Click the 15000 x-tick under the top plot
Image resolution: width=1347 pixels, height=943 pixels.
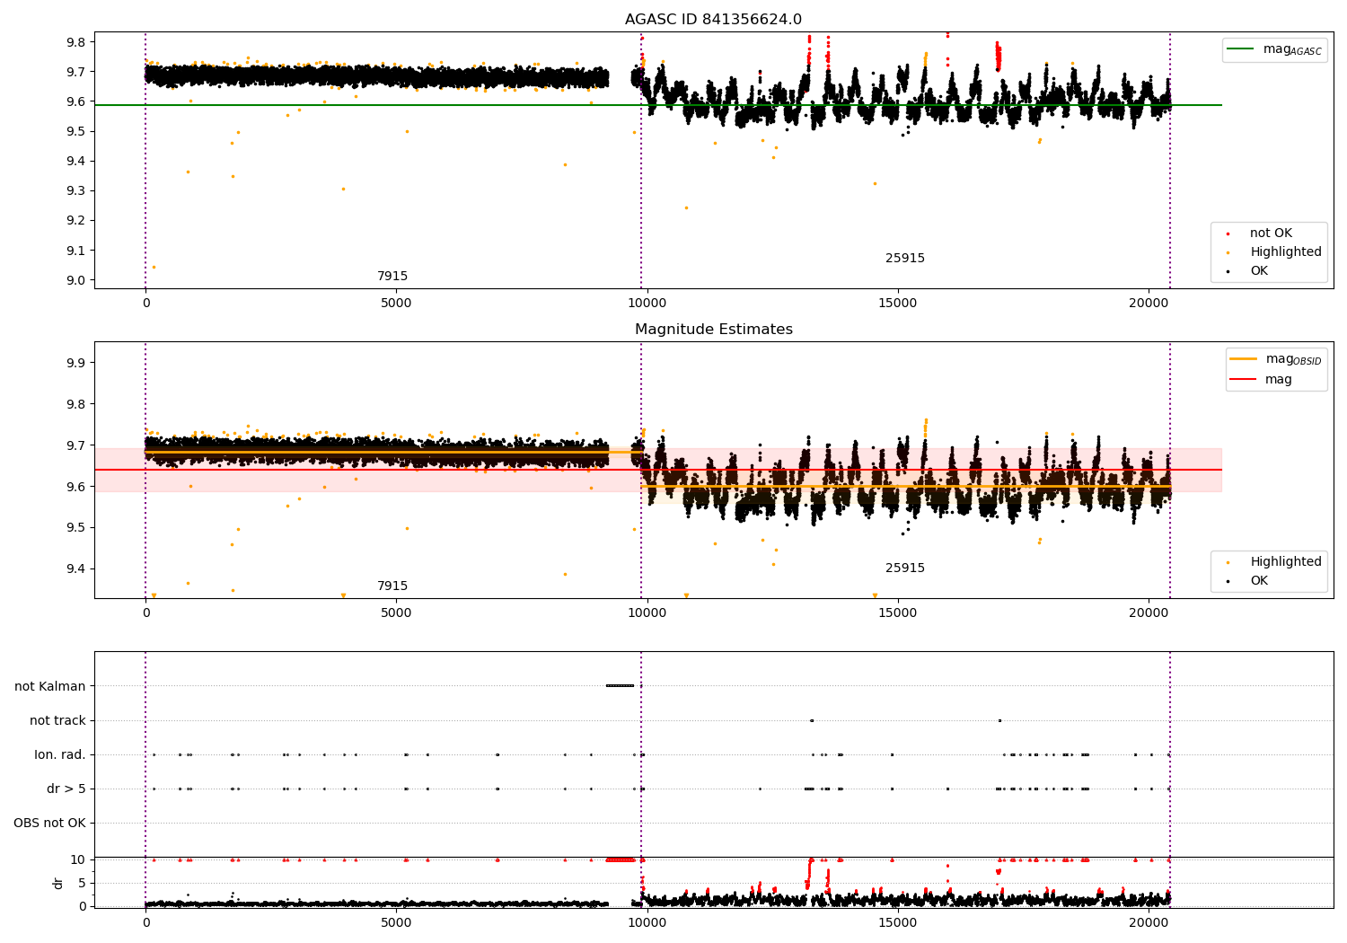[897, 304]
